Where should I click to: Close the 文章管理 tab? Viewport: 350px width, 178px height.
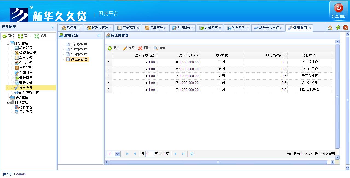pos(165,28)
